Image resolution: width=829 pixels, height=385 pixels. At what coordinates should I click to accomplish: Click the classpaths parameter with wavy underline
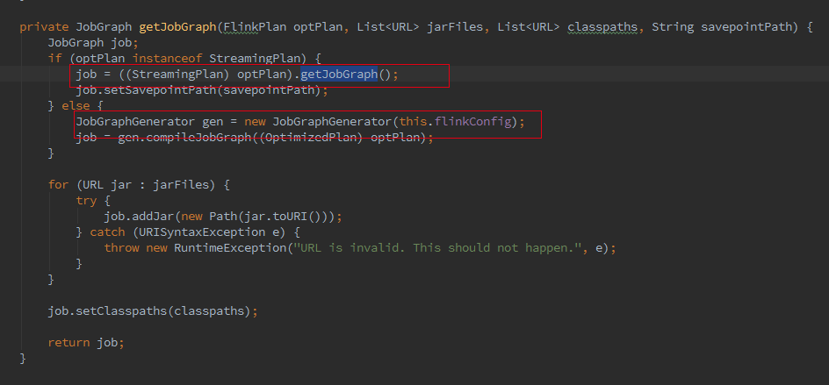coord(602,27)
